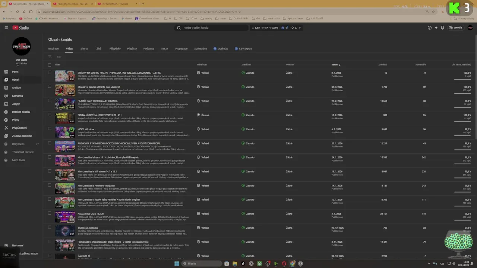
Task: Open Příjmy in the left sidebar
Action: click(x=15, y=120)
